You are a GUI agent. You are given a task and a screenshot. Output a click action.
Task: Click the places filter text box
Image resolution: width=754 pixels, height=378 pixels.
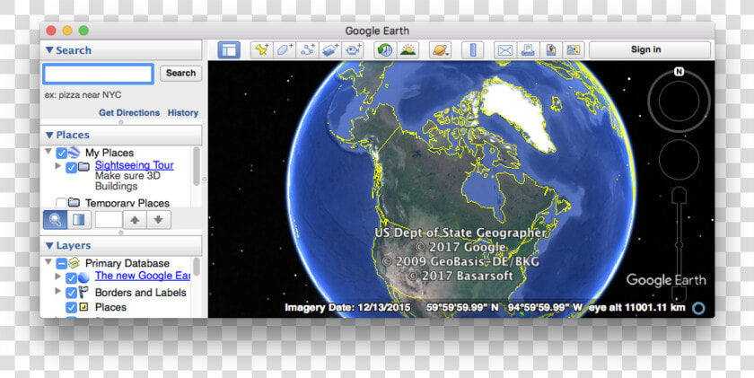coord(109,220)
